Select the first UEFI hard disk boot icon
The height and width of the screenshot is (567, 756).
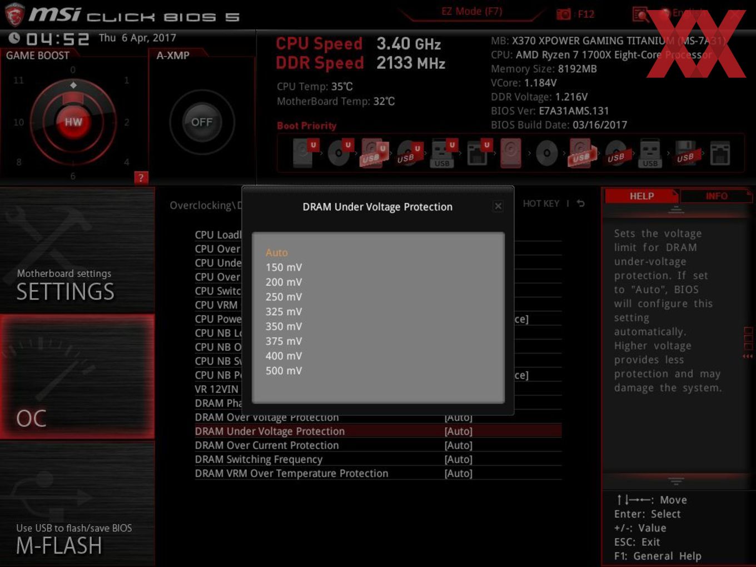coord(304,153)
